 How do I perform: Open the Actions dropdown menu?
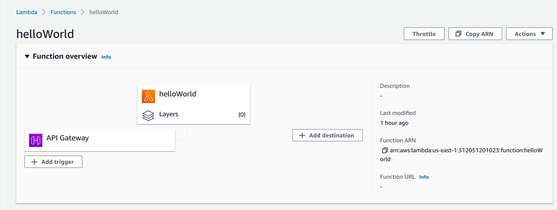[x=529, y=34]
